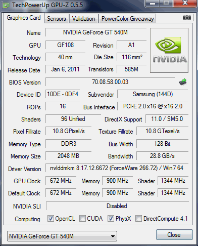
Task: Switch to the Validation tab
Action: (x=84, y=19)
